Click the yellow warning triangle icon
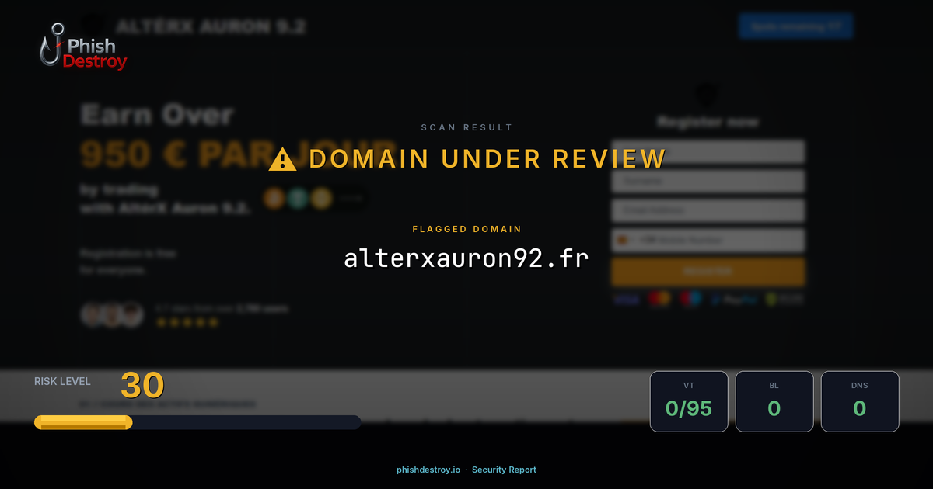This screenshot has width=933, height=489. point(282,159)
